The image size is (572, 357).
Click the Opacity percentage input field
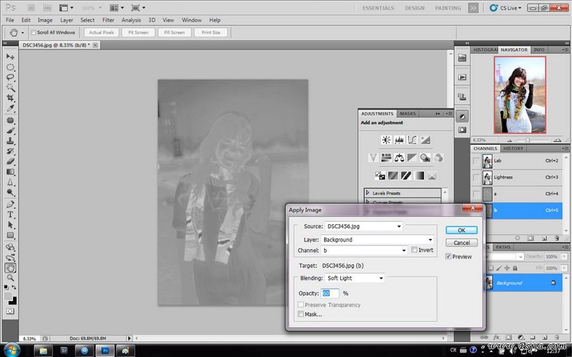coord(330,293)
